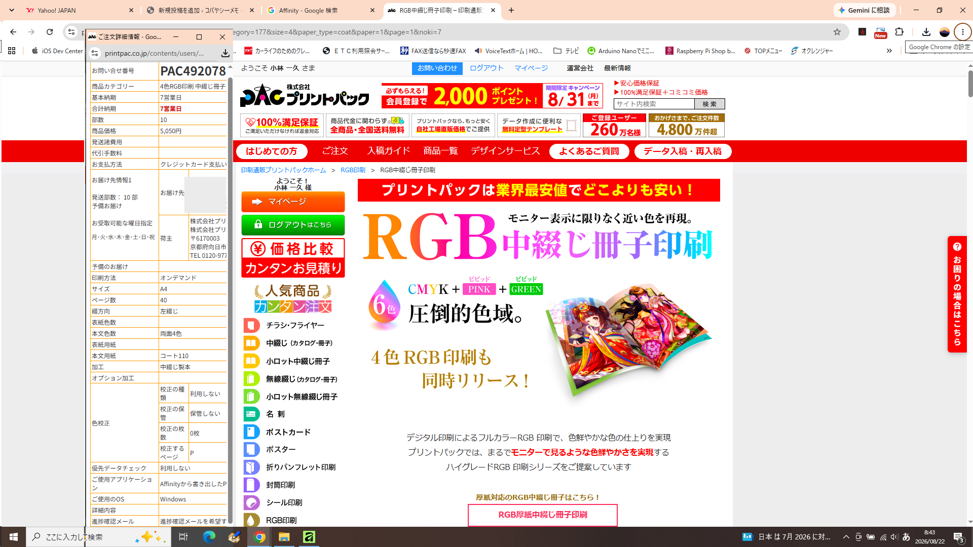Open the 運営会社 link
This screenshot has height=547, width=973.
(580, 68)
